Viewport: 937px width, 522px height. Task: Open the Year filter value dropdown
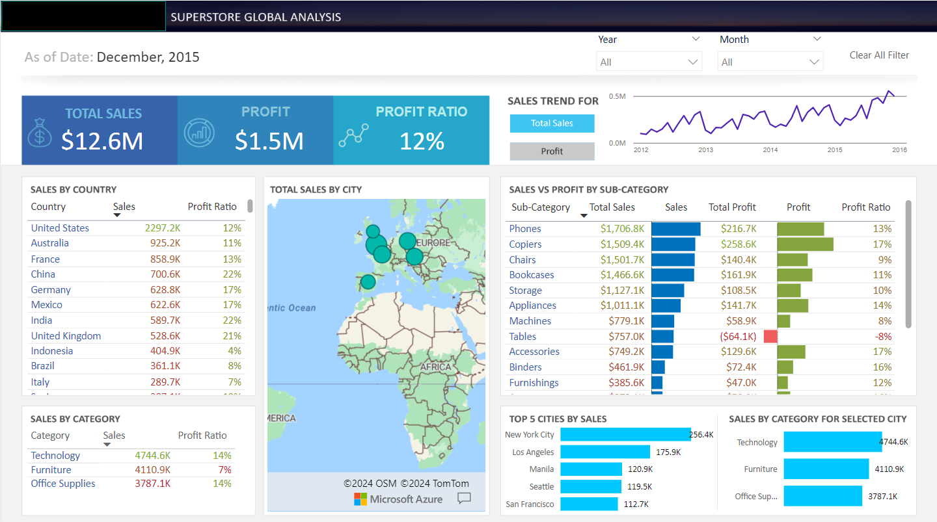[649, 62]
